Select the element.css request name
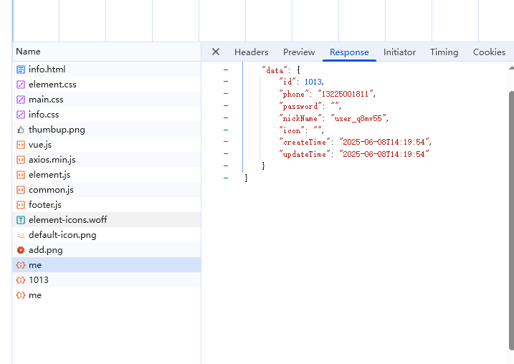This screenshot has height=364, width=514. 52,85
